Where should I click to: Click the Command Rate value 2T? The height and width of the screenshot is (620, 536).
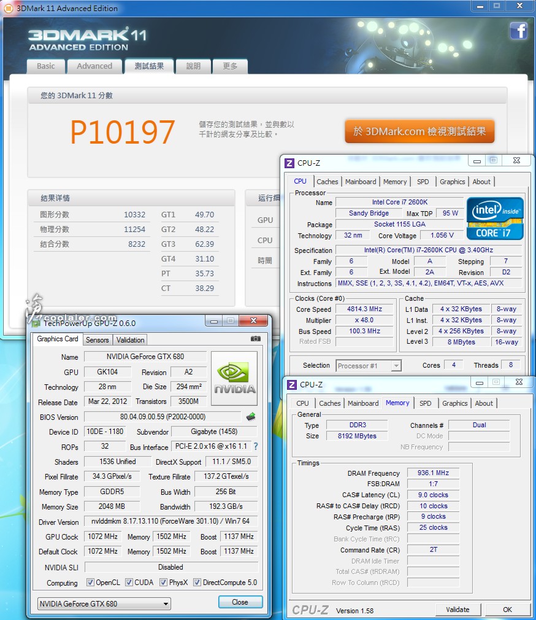[x=434, y=549]
